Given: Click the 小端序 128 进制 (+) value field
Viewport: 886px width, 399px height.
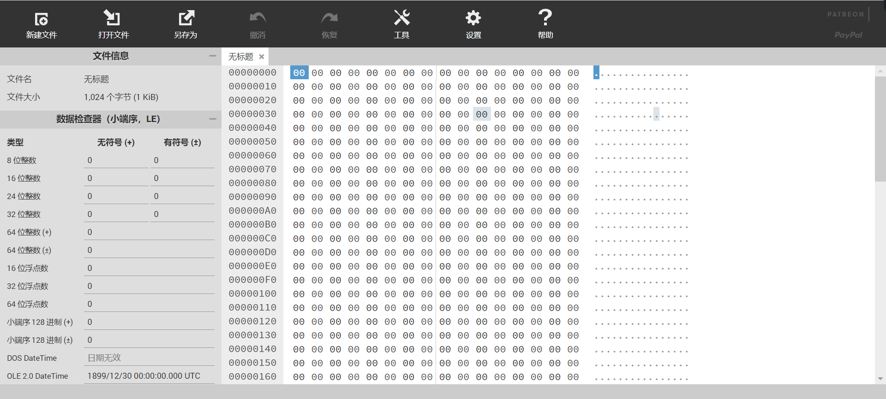Looking at the screenshot, I should click(x=150, y=322).
